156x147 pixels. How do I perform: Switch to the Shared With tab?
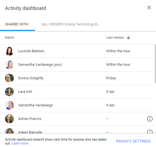[x=17, y=24]
